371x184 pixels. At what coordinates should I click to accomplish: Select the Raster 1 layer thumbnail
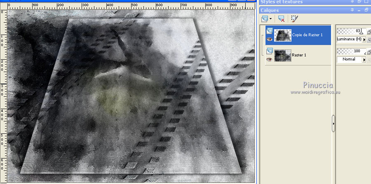pos(283,55)
